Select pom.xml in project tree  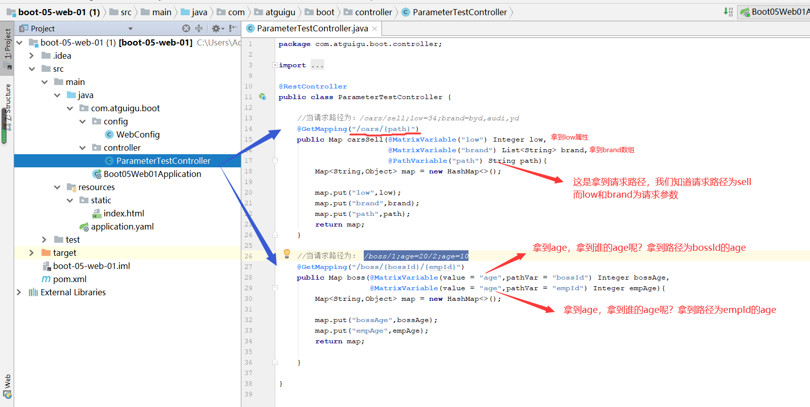64,279
